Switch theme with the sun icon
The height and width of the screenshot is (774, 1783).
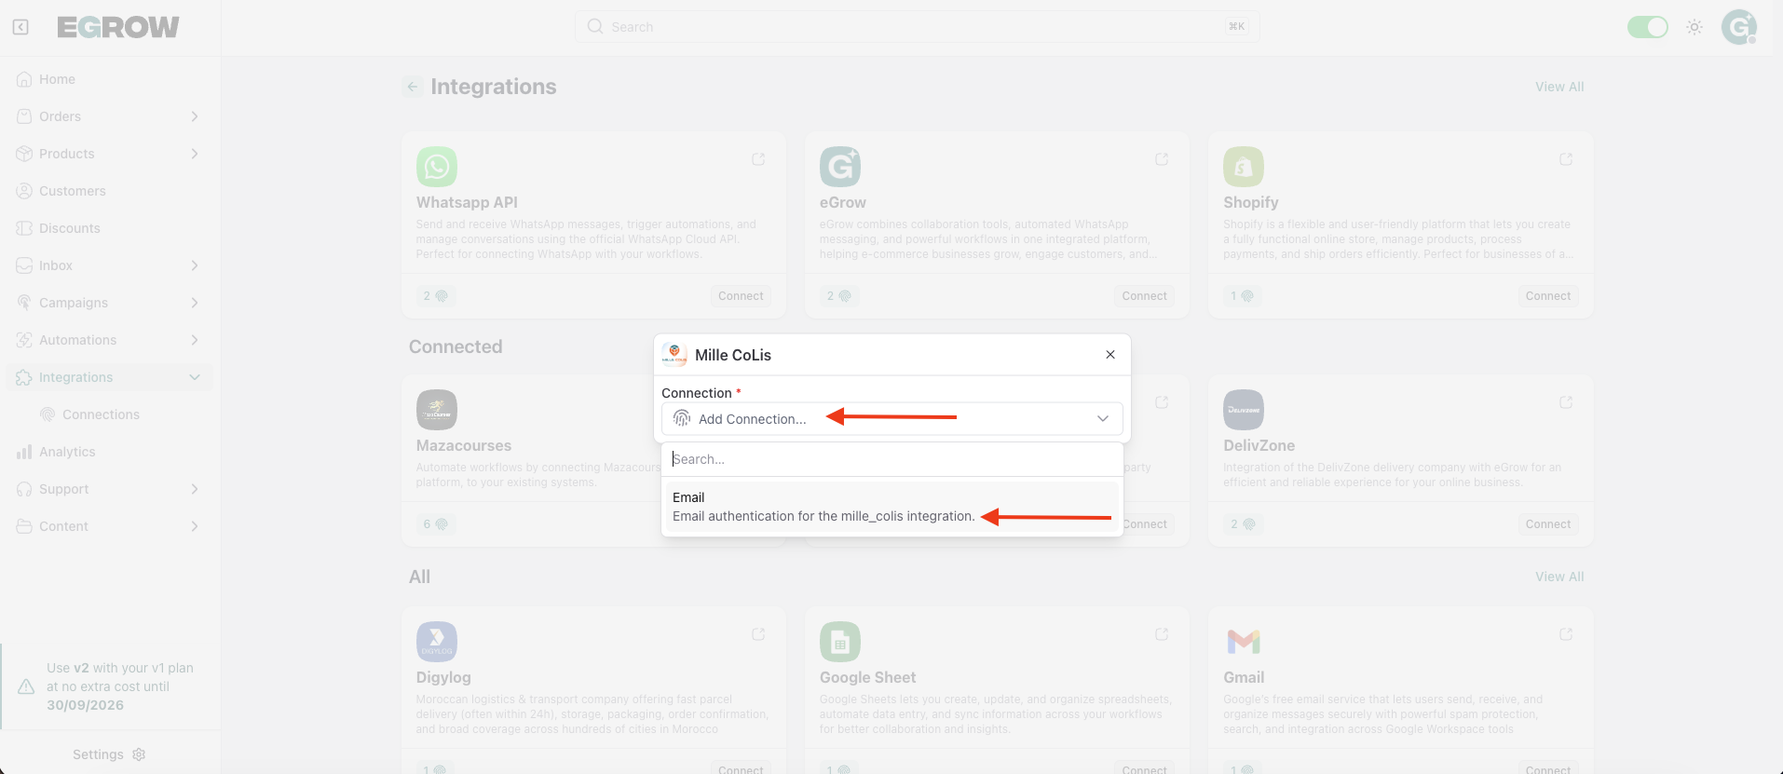click(1695, 27)
